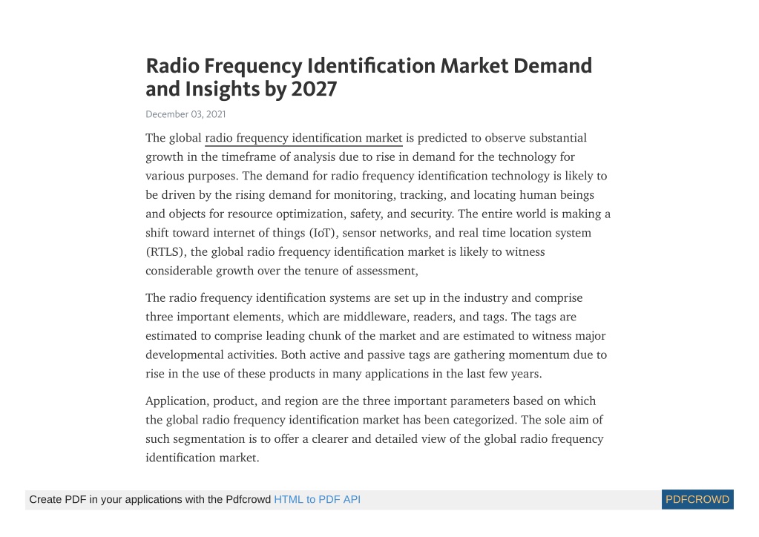Click paragraph starting 'Application, product, and region'
This screenshot has height=537, width=759.
pos(375,429)
